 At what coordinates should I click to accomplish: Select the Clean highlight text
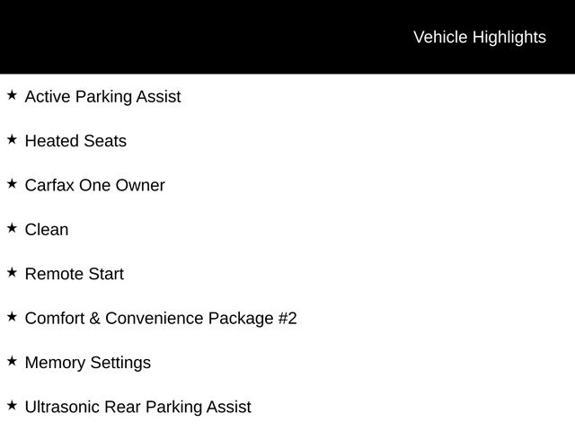click(47, 230)
